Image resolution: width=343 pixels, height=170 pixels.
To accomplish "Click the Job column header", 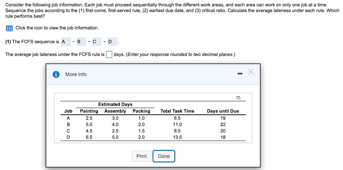I will click(68, 111).
